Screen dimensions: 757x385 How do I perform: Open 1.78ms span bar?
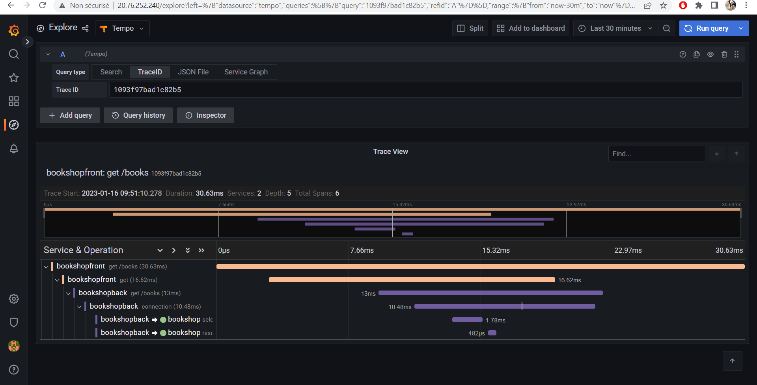point(467,320)
